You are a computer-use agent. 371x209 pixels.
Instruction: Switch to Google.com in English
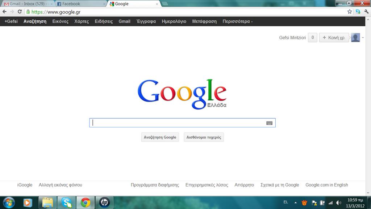(326, 185)
